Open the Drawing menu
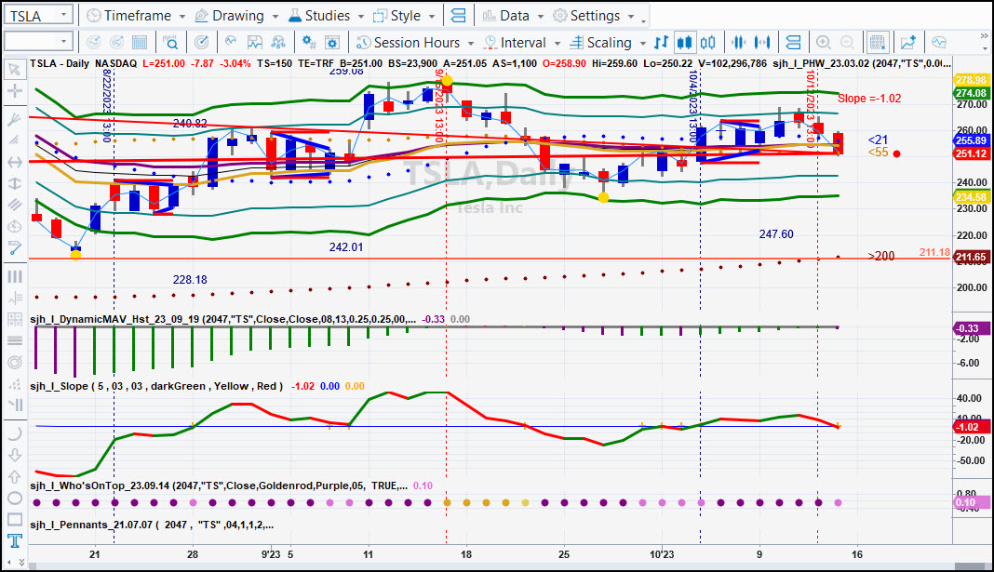Viewport: 994px width, 572px height. (236, 15)
